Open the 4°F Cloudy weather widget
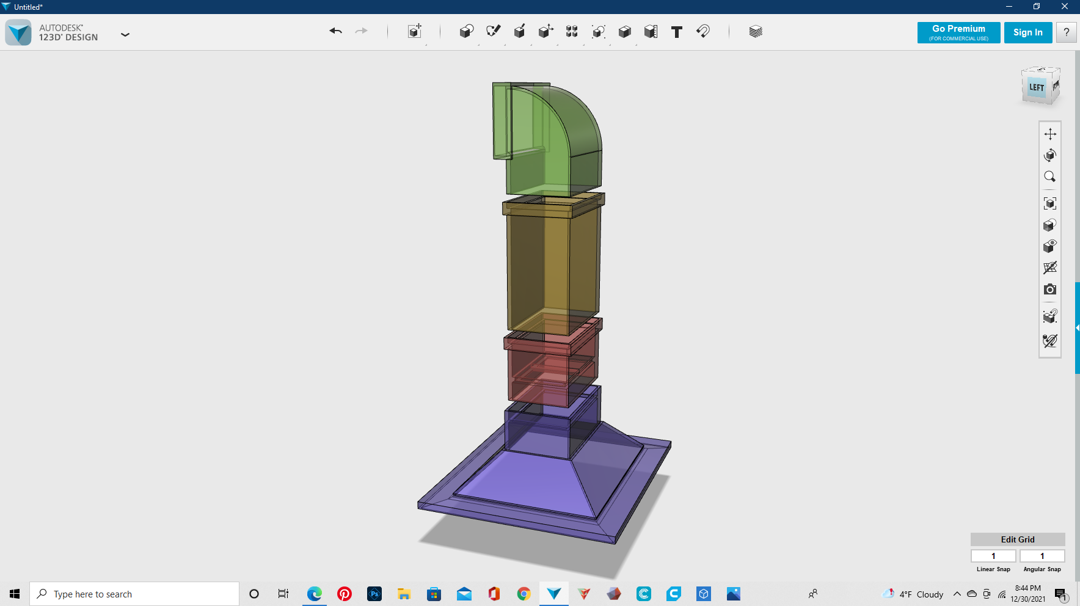Viewport: 1080px width, 606px height. (913, 594)
